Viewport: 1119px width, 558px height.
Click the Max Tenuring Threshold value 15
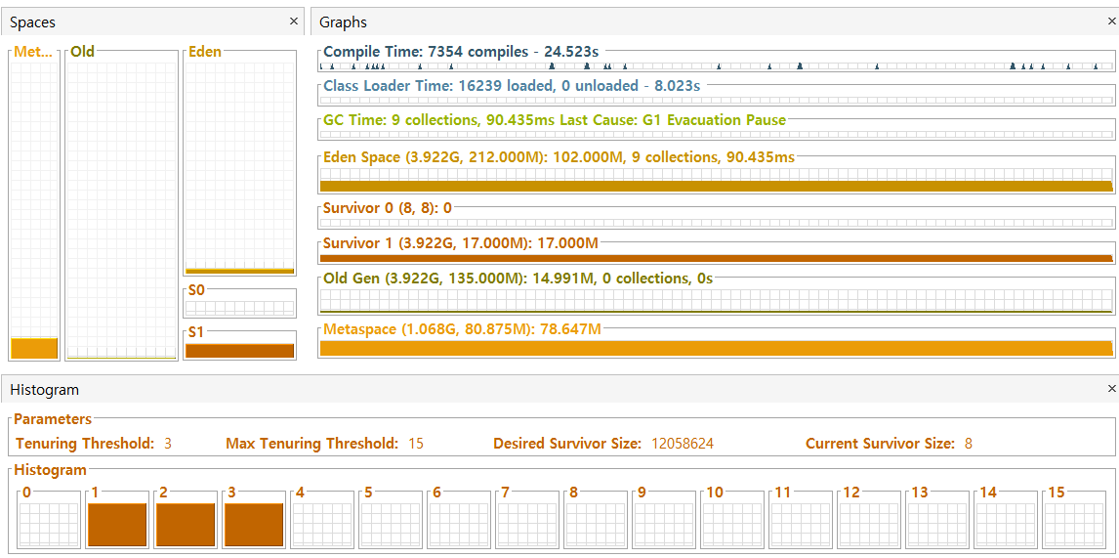point(416,444)
